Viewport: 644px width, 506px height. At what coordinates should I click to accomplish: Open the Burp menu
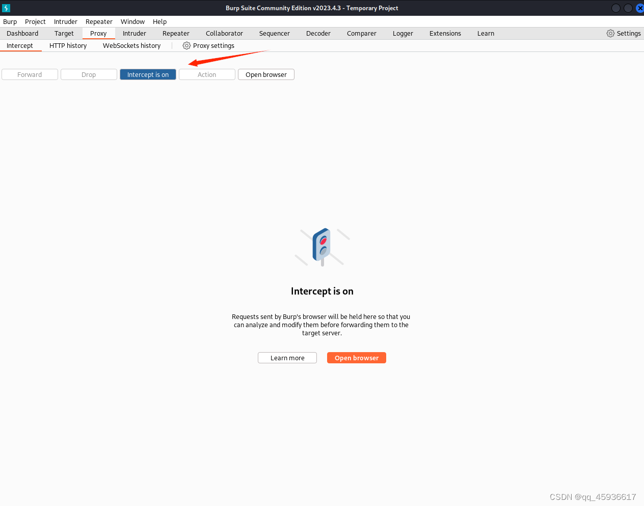click(x=10, y=21)
